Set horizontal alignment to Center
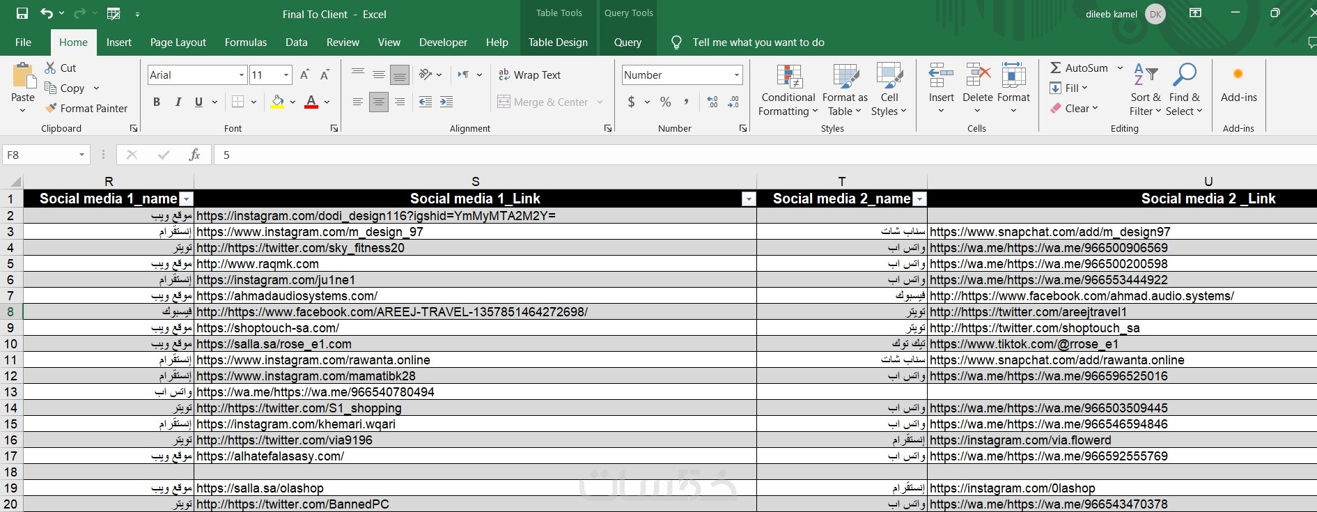The image size is (1317, 512). [x=379, y=102]
